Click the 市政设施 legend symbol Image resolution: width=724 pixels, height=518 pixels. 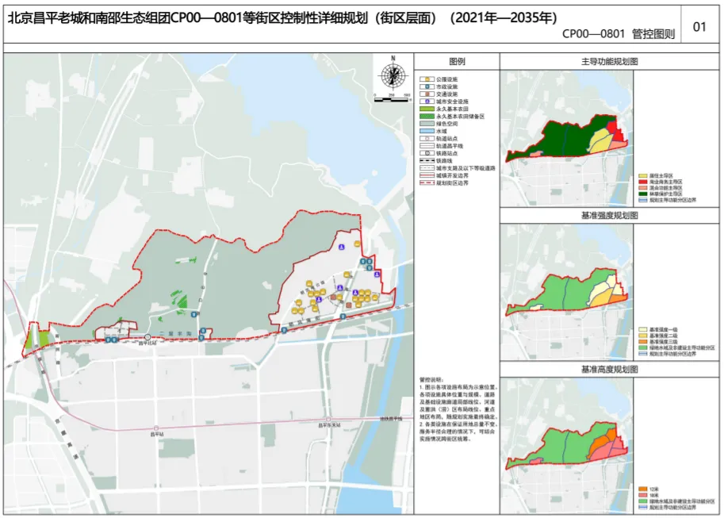coord(427,87)
